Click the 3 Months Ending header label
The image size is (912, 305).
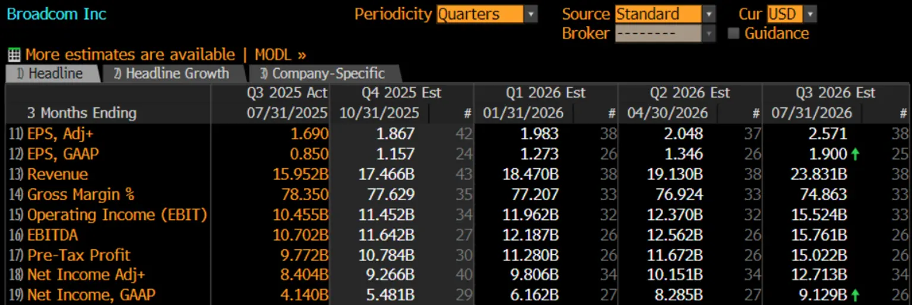click(x=82, y=113)
